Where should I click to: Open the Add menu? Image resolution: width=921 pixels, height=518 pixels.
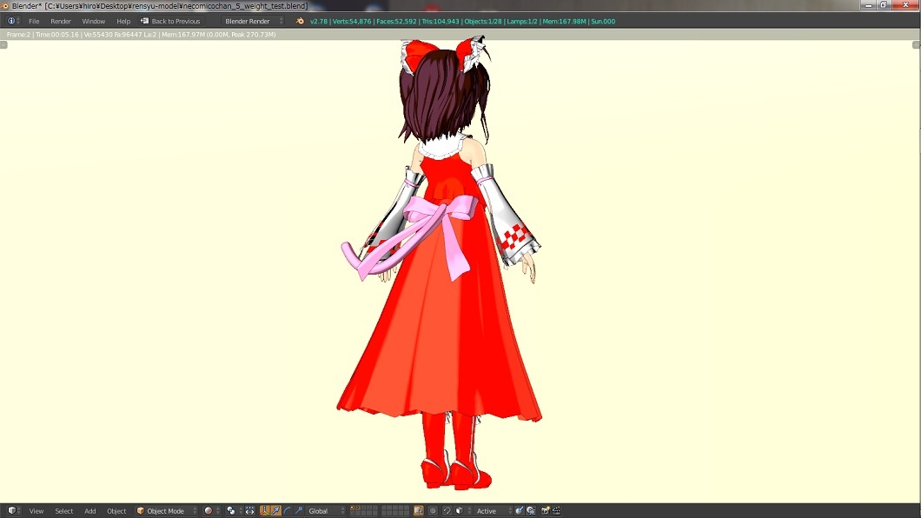click(x=89, y=511)
